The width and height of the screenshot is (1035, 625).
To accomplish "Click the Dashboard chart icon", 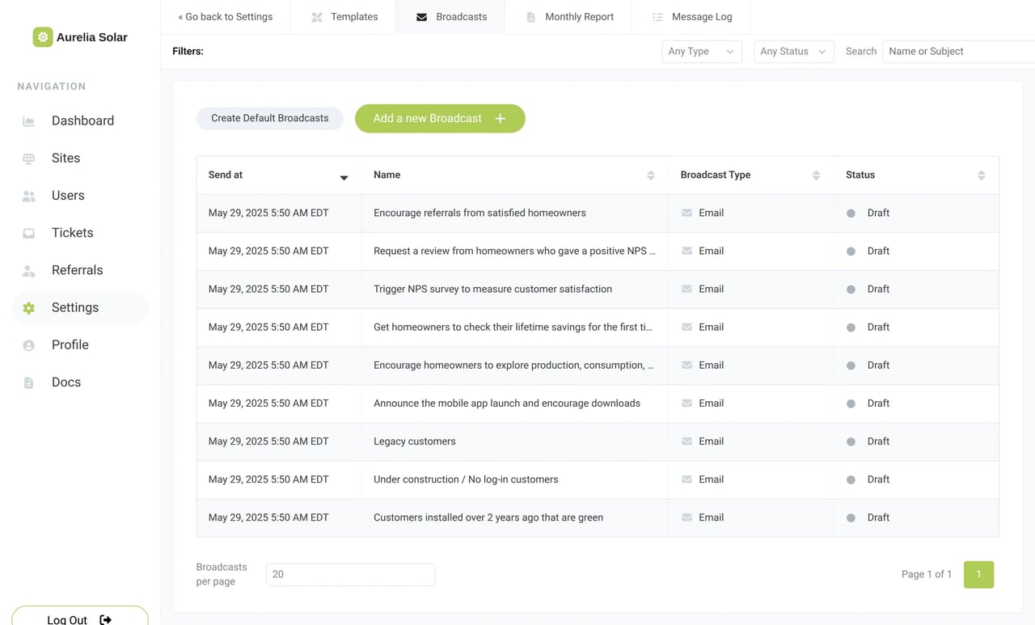I will click(x=28, y=121).
